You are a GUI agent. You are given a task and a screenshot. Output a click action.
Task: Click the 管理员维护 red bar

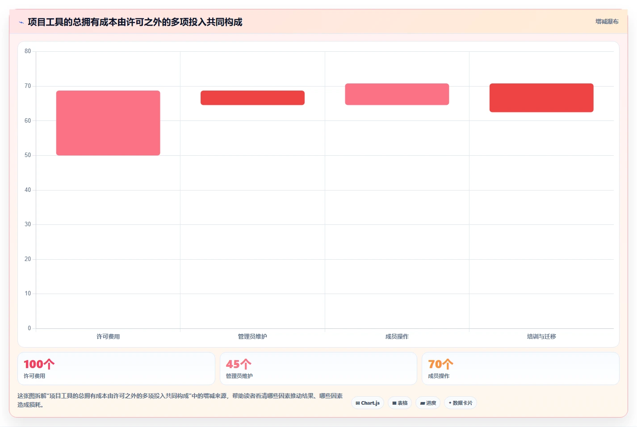coord(252,98)
